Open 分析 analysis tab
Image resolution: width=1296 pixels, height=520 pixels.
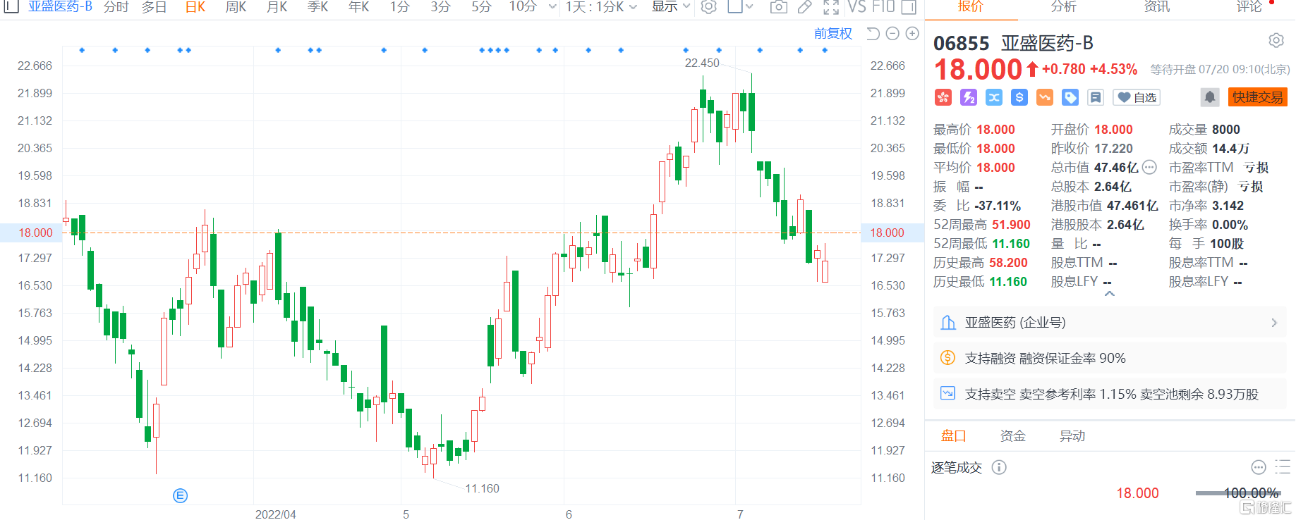point(1064,7)
